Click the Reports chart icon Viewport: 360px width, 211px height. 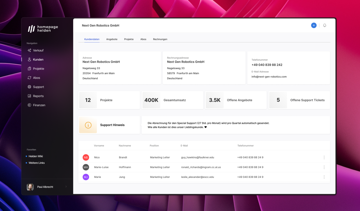[x=29, y=96]
